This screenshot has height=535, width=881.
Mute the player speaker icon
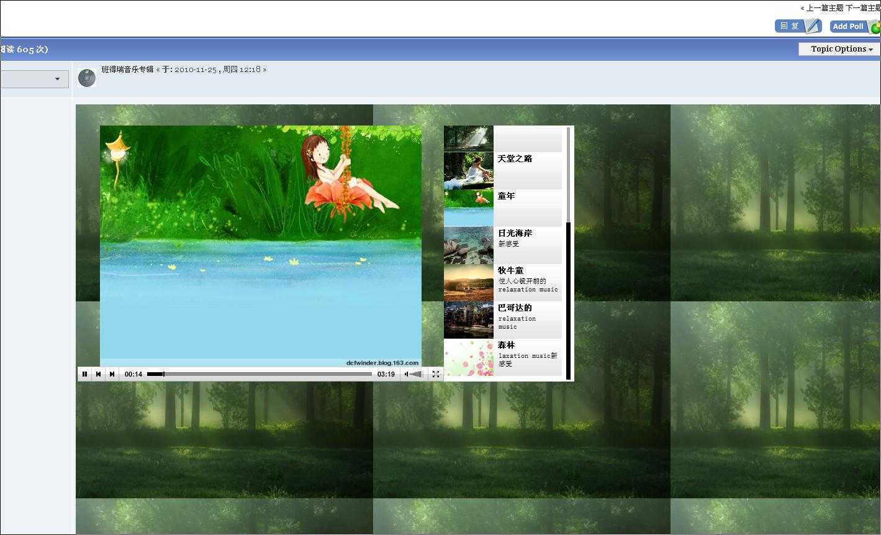pyautogui.click(x=407, y=374)
